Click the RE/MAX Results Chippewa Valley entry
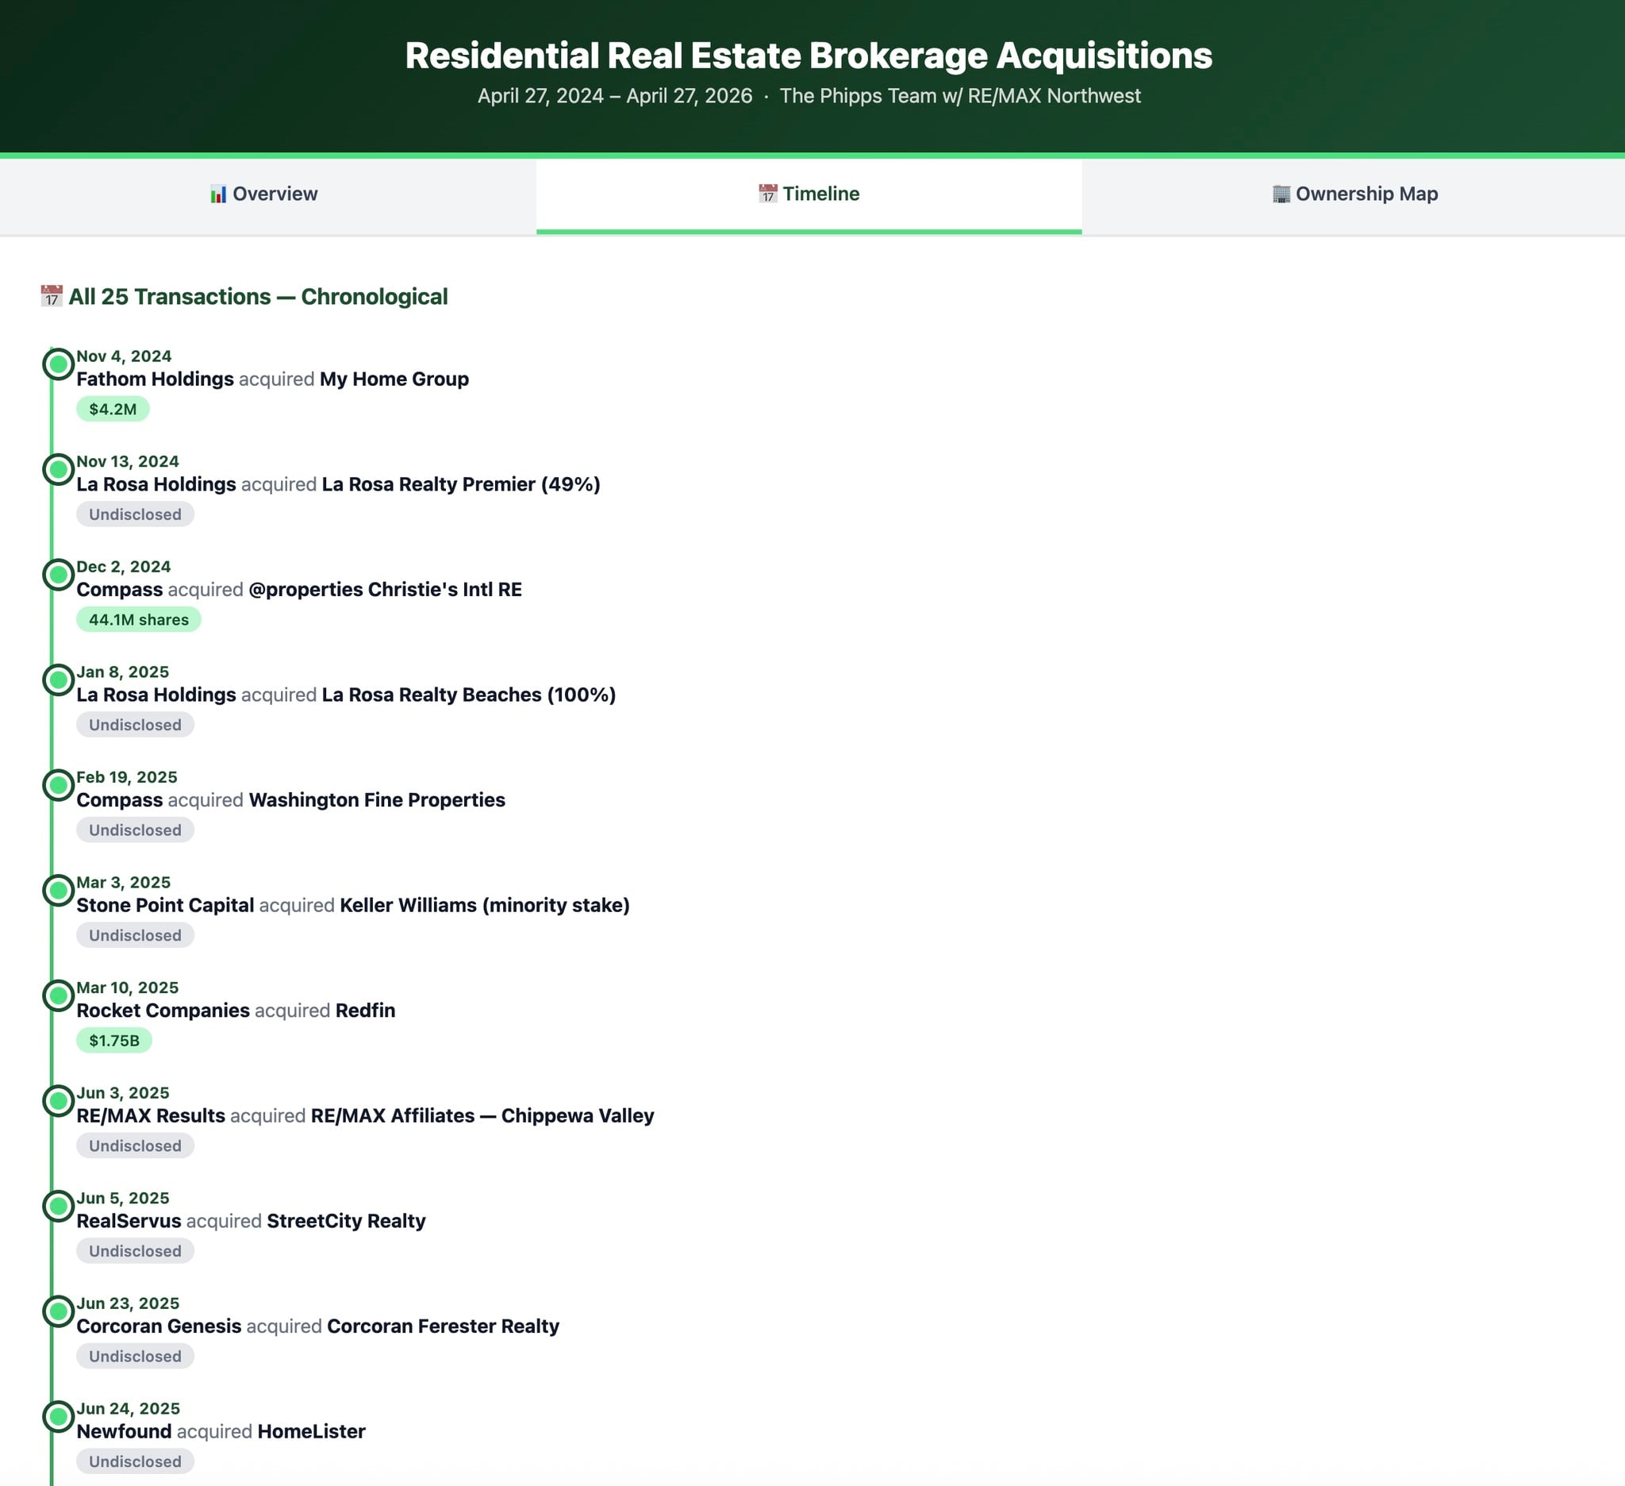 pyautogui.click(x=365, y=1116)
